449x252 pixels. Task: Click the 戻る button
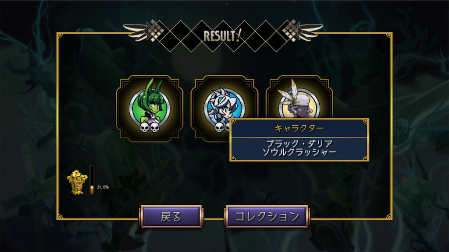(x=171, y=216)
